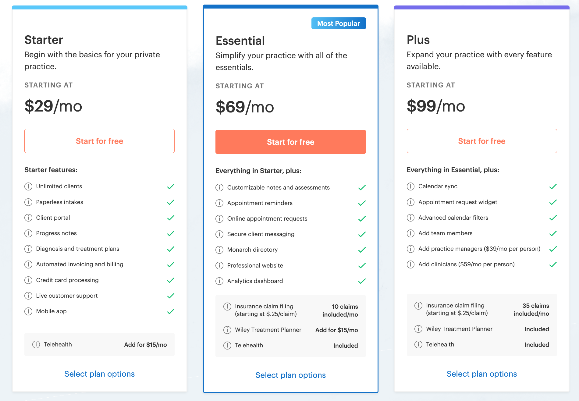Screen dimensions: 579x401
Task: Click info icon beside Calendar sync
Action: pyautogui.click(x=410, y=186)
